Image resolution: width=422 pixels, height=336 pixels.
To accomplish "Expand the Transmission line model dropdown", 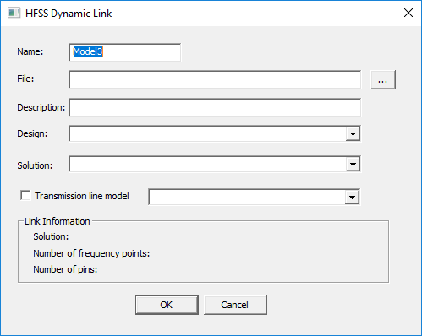I will pyautogui.click(x=352, y=197).
